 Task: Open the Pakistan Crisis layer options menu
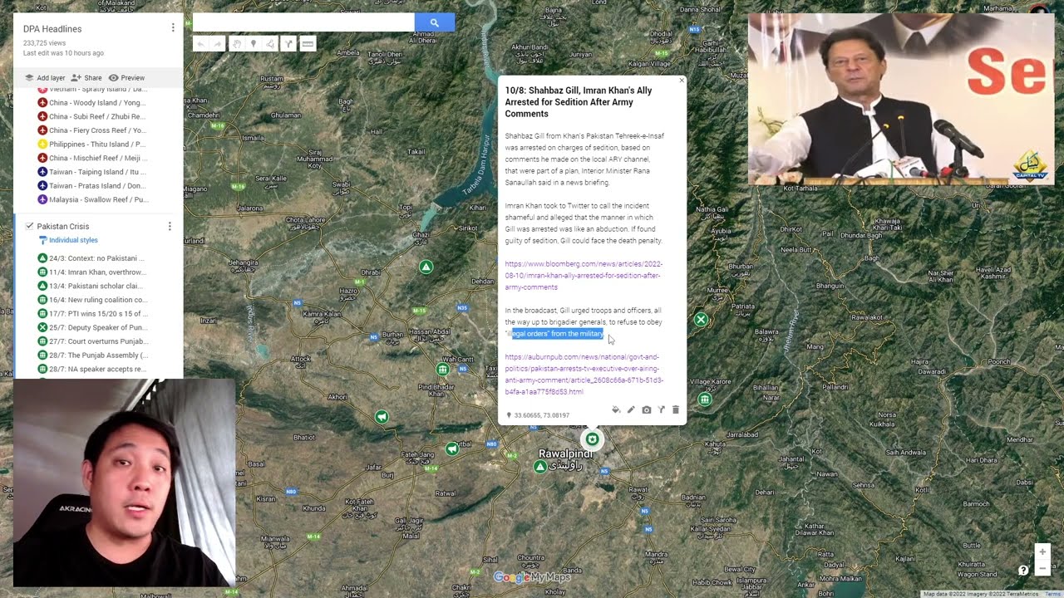click(x=170, y=226)
